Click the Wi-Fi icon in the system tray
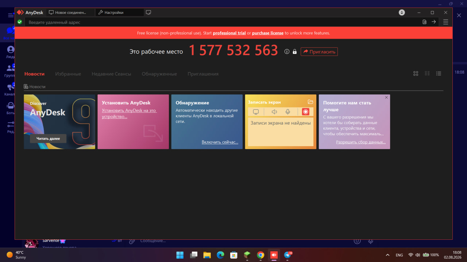Viewport: 467px width, 262px height. pyautogui.click(x=411, y=255)
